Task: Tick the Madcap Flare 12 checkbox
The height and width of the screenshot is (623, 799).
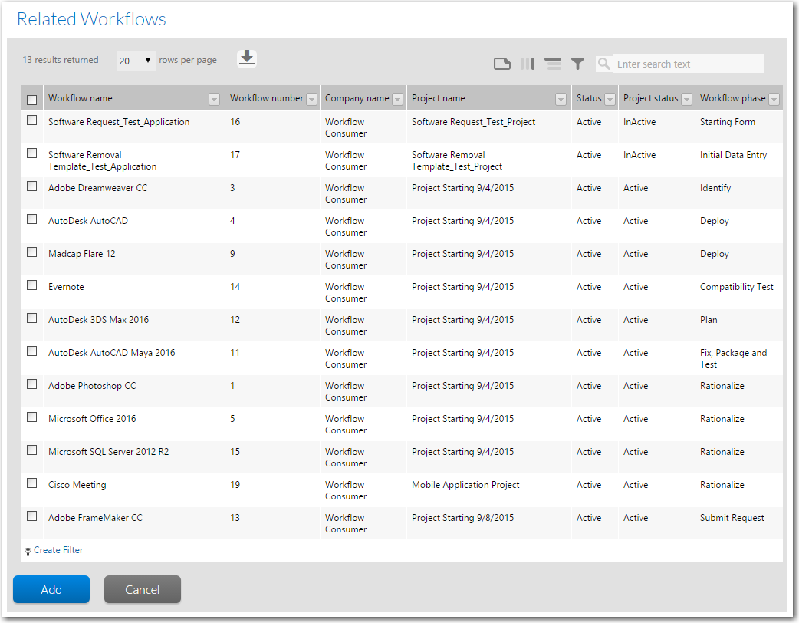Action: click(x=31, y=252)
